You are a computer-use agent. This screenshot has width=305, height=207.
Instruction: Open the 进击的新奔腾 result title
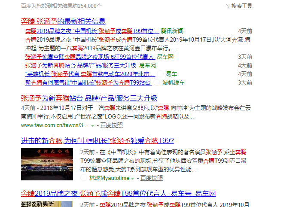click(97, 140)
